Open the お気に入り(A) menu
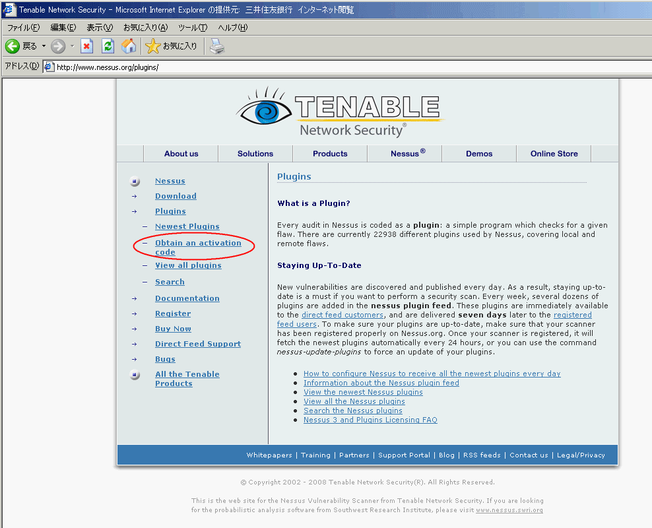The height and width of the screenshot is (528, 652). (x=146, y=28)
